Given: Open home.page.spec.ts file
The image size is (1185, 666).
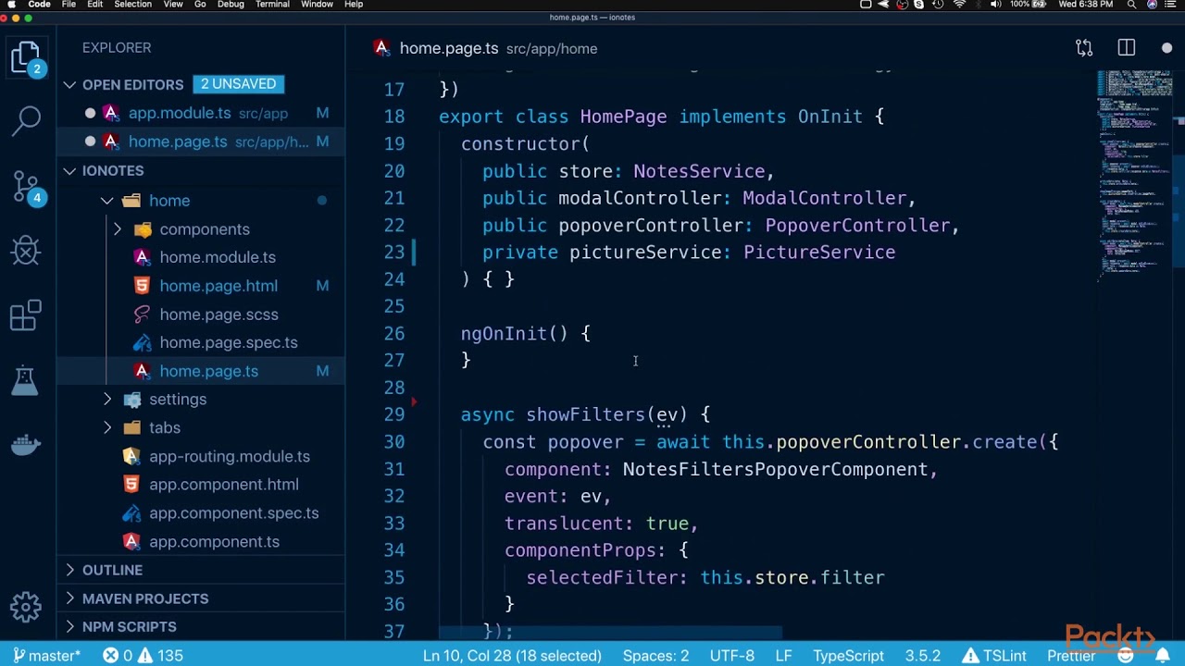Looking at the screenshot, I should [x=229, y=342].
